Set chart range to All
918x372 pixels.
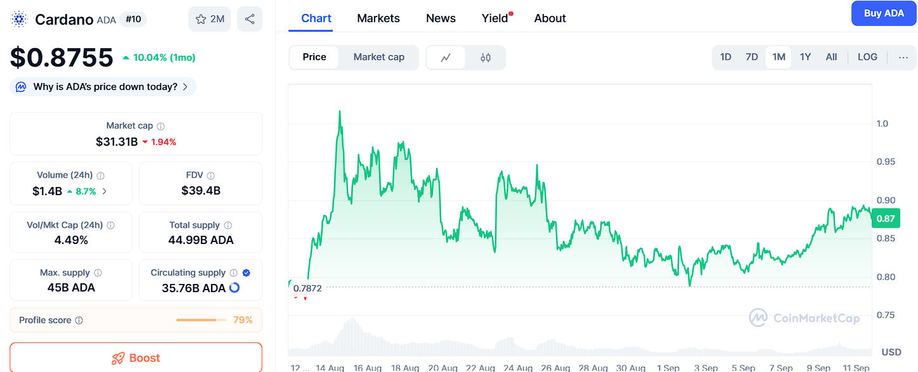point(831,57)
